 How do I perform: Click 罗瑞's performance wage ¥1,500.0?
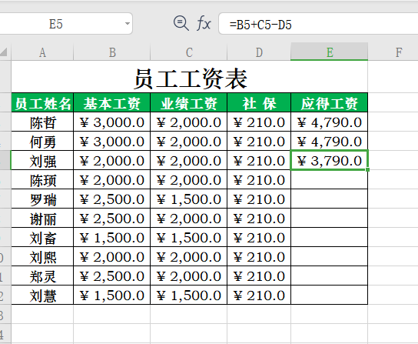click(189, 199)
